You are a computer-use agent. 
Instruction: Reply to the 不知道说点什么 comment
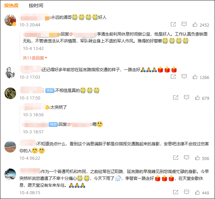point(186,157)
